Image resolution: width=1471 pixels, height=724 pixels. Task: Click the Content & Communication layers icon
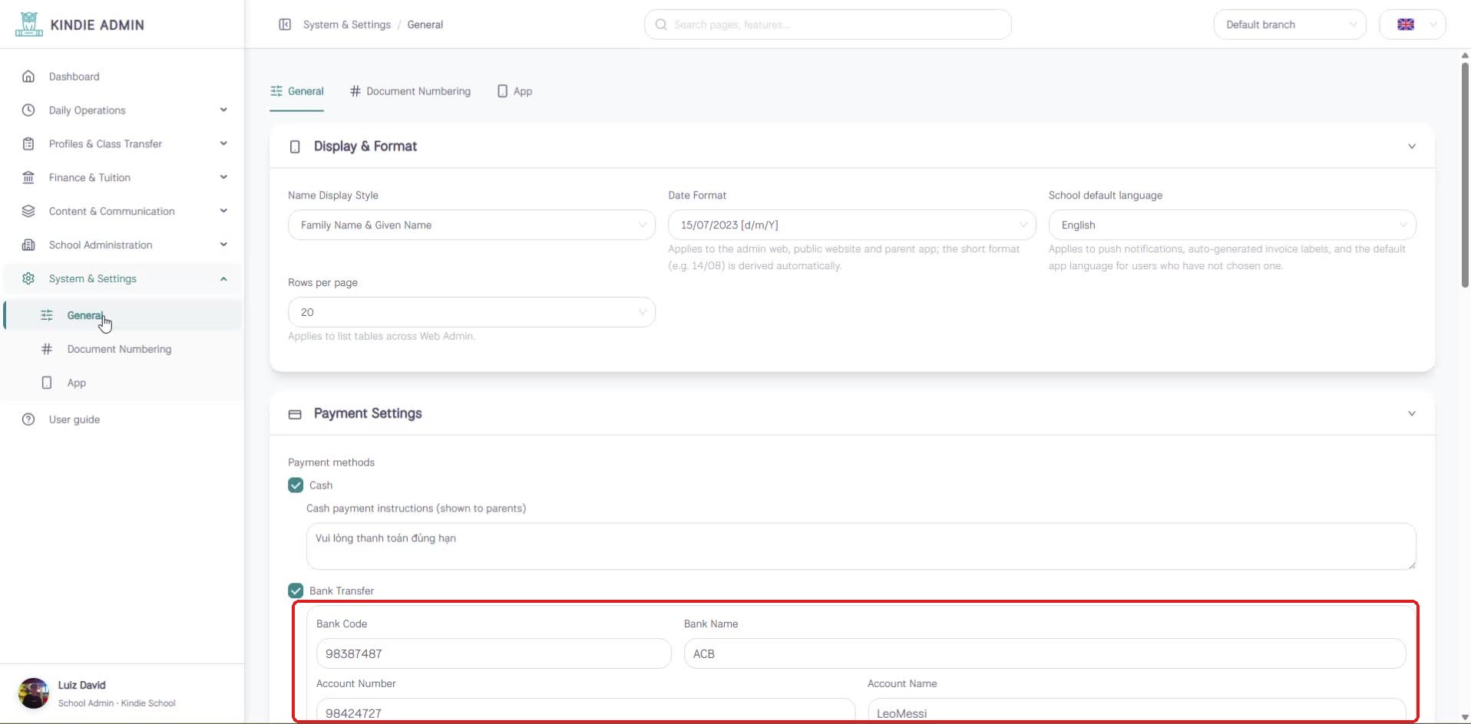[x=28, y=212]
